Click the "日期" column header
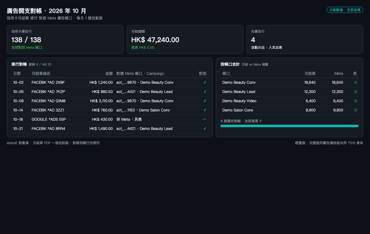Screen dimensions: 370x234 point(17,74)
